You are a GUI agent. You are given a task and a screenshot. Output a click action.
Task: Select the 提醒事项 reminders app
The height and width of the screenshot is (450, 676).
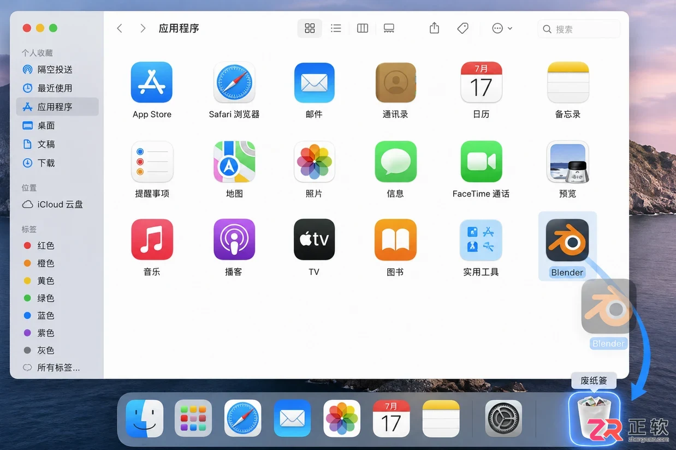(x=152, y=161)
